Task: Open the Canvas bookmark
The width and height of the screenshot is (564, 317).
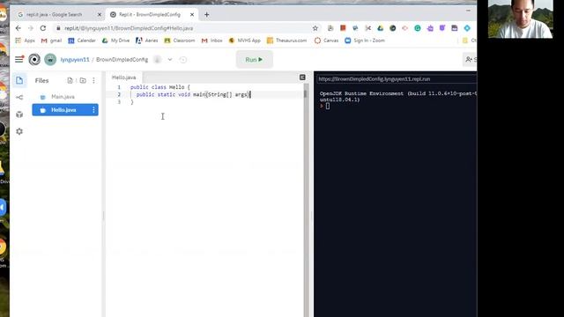Action: pyautogui.click(x=326, y=41)
